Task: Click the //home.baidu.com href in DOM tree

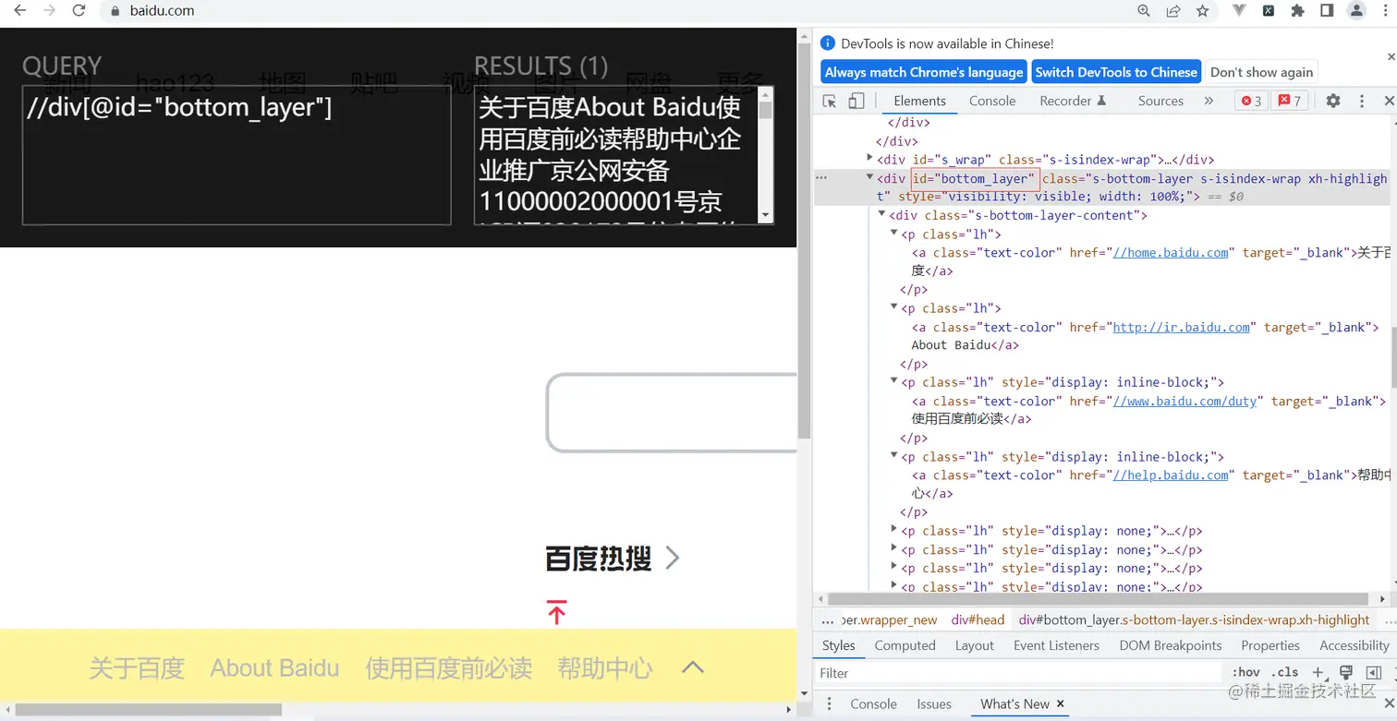Action: (x=1171, y=252)
